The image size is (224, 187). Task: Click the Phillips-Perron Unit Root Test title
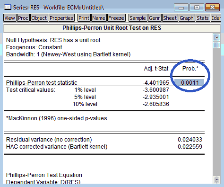click(x=112, y=28)
